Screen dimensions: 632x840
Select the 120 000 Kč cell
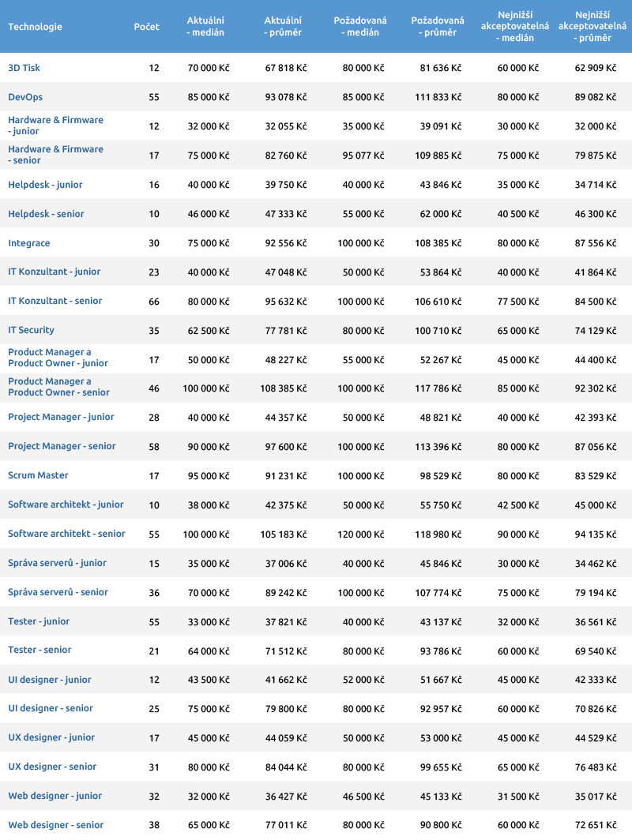(x=361, y=534)
